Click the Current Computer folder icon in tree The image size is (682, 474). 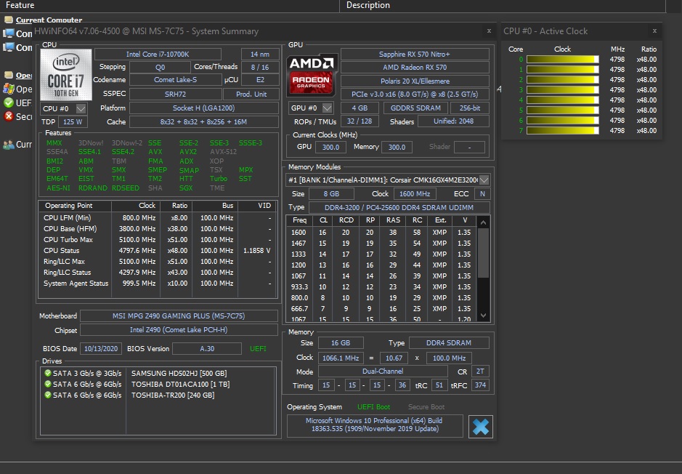8,20
